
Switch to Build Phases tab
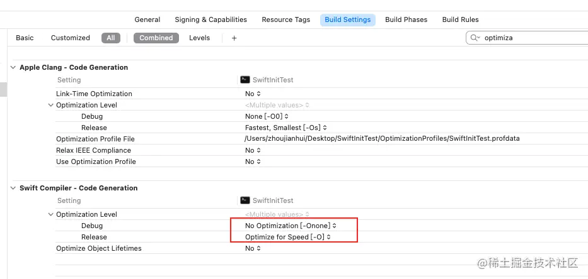tap(406, 19)
